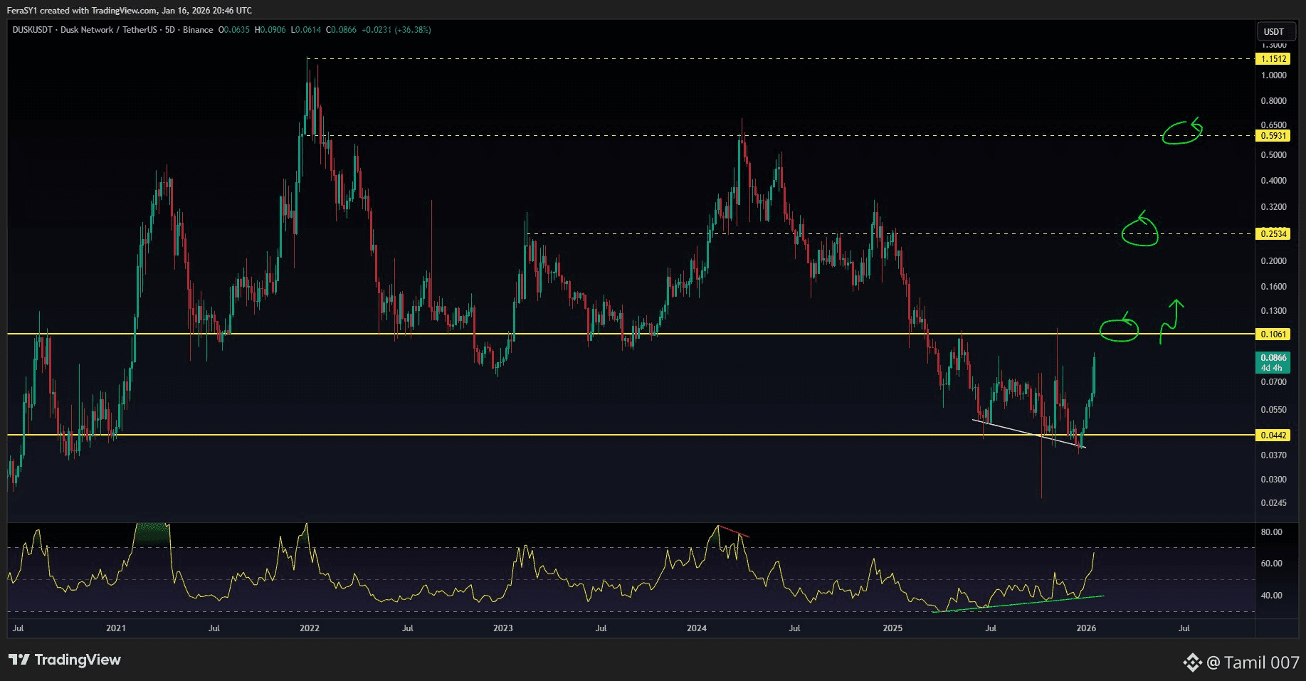Image resolution: width=1306 pixels, height=681 pixels.
Task: Click the 40.00 level on the oscillator scale
Action: tap(1271, 596)
